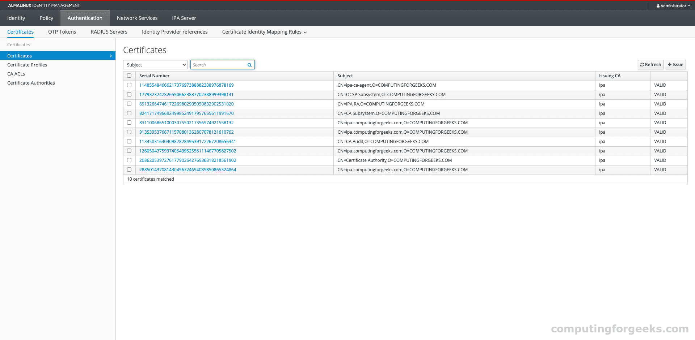Open CA ACLs from the sidebar

(16, 74)
